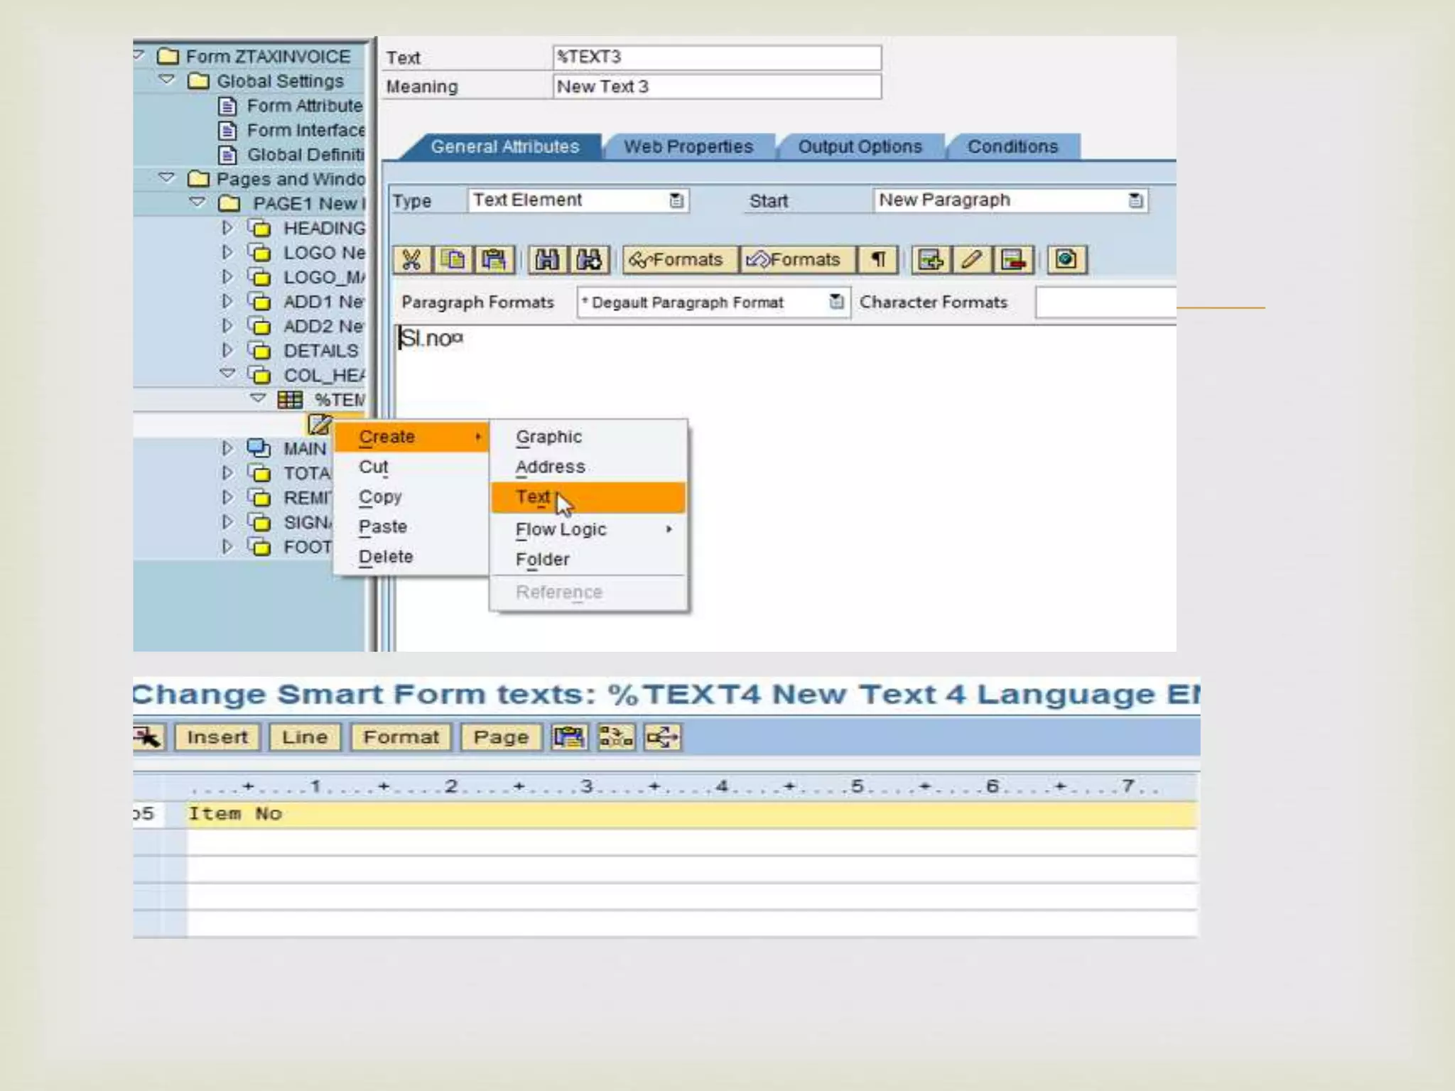Click the Cut scissors toolbar icon
Viewport: 1455px width, 1091px height.
(411, 260)
